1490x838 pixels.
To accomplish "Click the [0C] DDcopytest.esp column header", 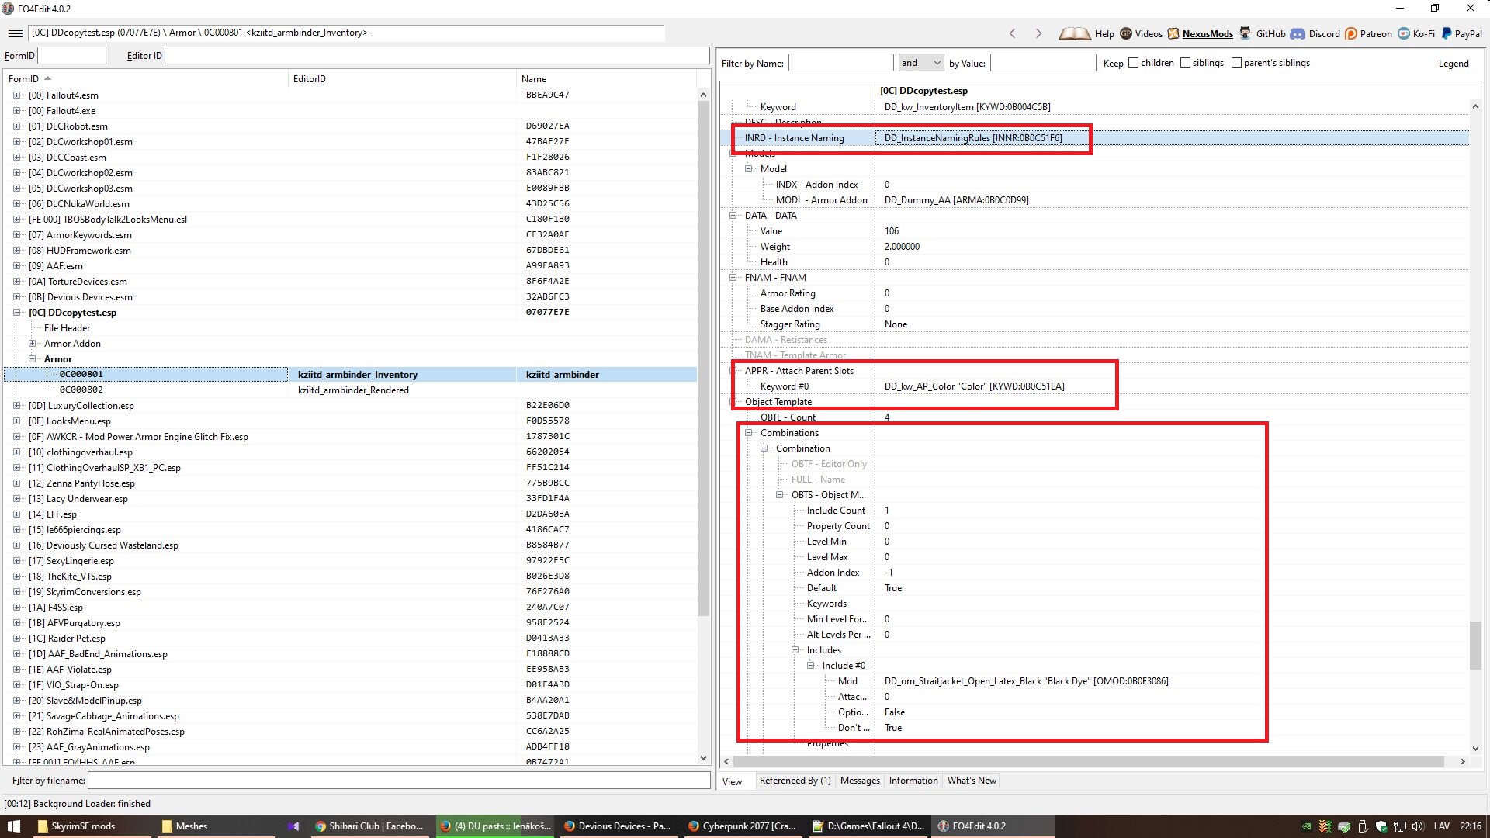I will (x=1171, y=91).
